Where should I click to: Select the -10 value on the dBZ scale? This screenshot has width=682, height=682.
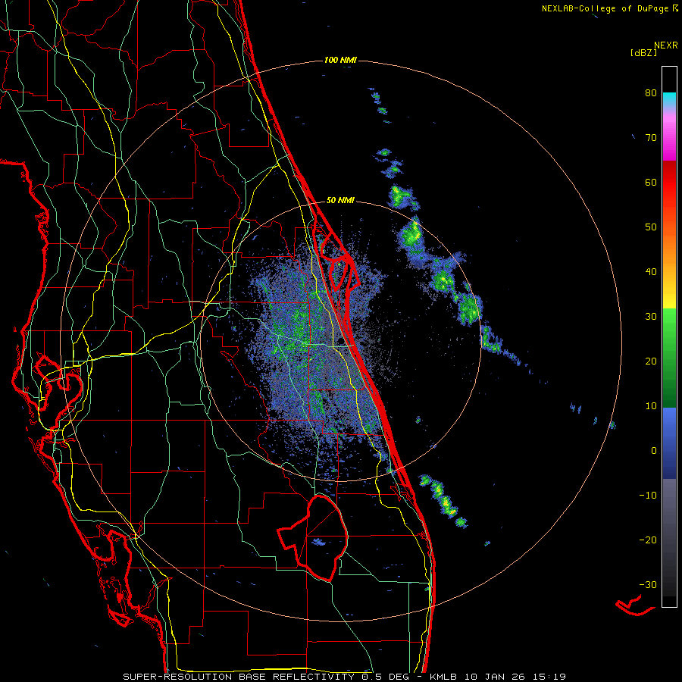click(648, 496)
